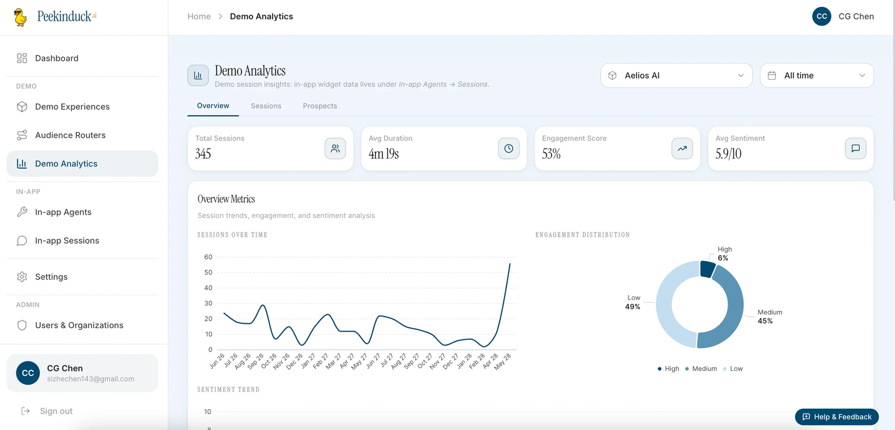
Task: Click the bar chart icon beside Demo Analytics heading
Action: tap(198, 75)
